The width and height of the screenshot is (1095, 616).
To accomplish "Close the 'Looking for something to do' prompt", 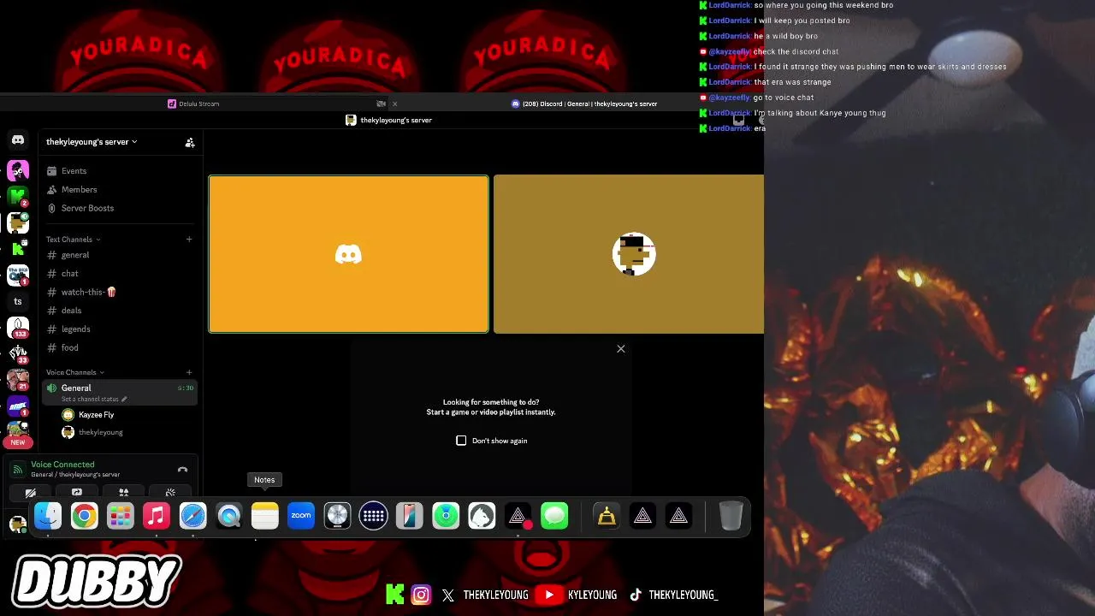I will point(621,348).
